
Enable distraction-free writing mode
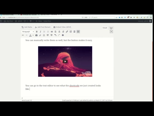pos(111,32)
